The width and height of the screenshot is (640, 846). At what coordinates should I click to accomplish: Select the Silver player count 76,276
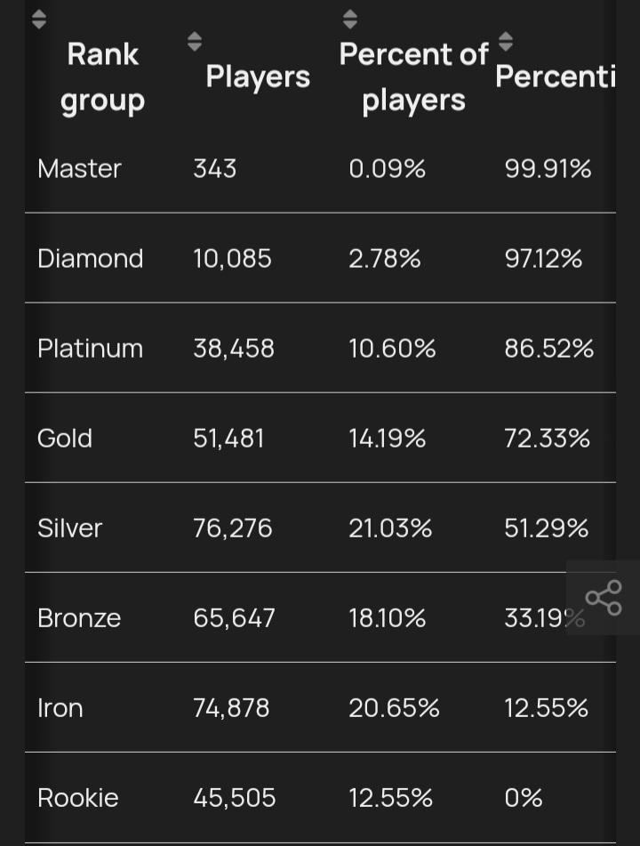[234, 528]
